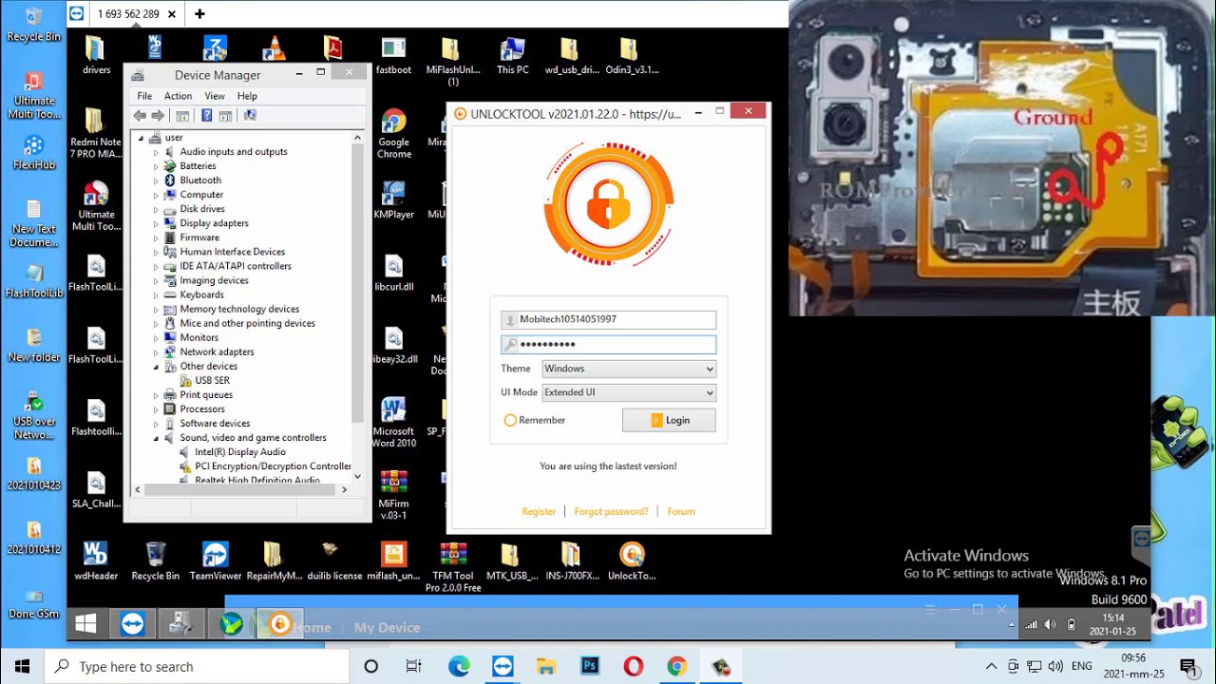
Task: Open Device Manager Help menu
Action: pos(247,96)
